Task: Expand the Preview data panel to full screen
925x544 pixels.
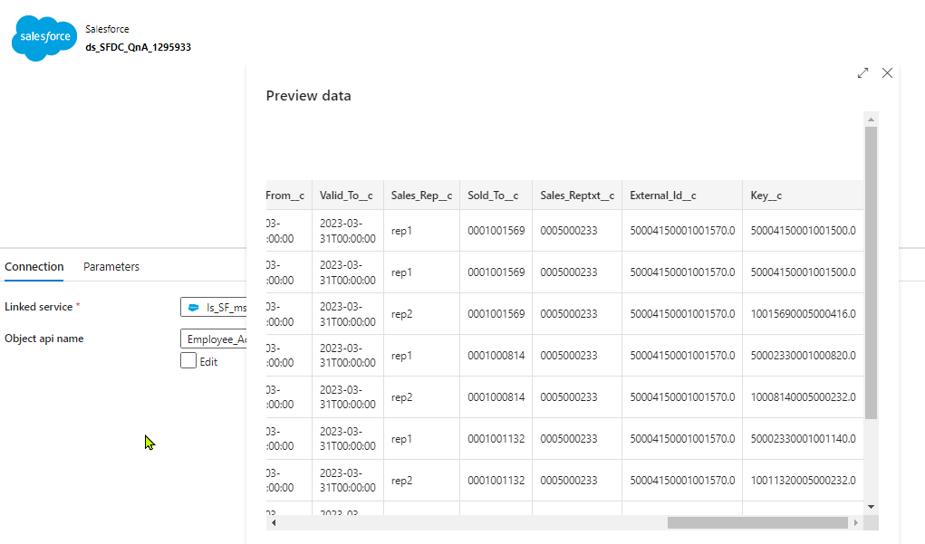Action: click(x=862, y=73)
